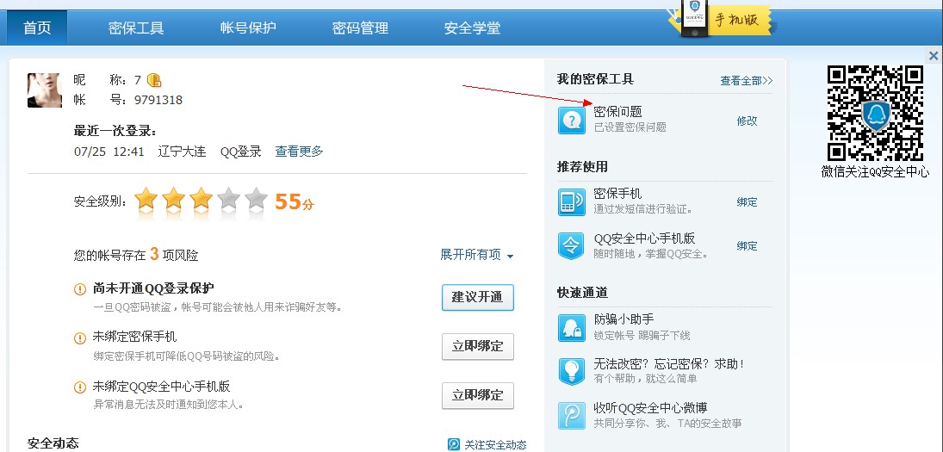The width and height of the screenshot is (943, 452).
Task: Expand 展开所有项 risk list
Action: [477, 255]
